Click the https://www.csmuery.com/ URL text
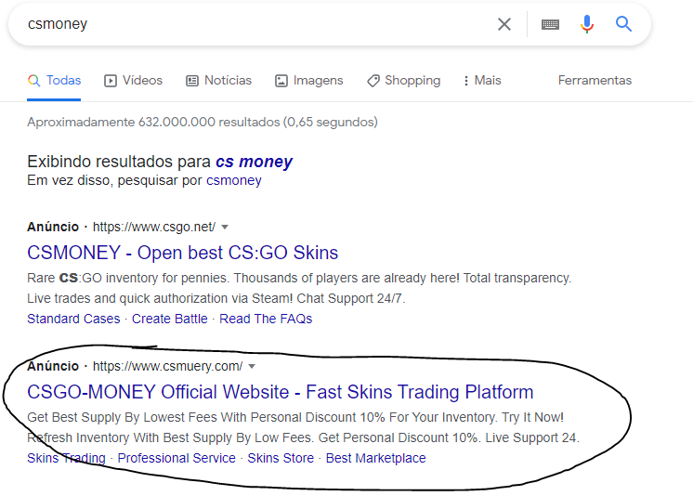 click(x=167, y=367)
